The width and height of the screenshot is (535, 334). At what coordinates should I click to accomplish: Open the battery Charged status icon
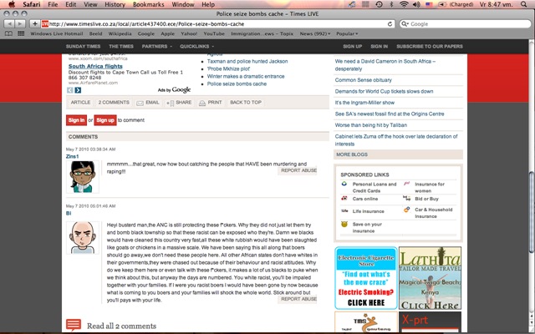click(x=456, y=4)
